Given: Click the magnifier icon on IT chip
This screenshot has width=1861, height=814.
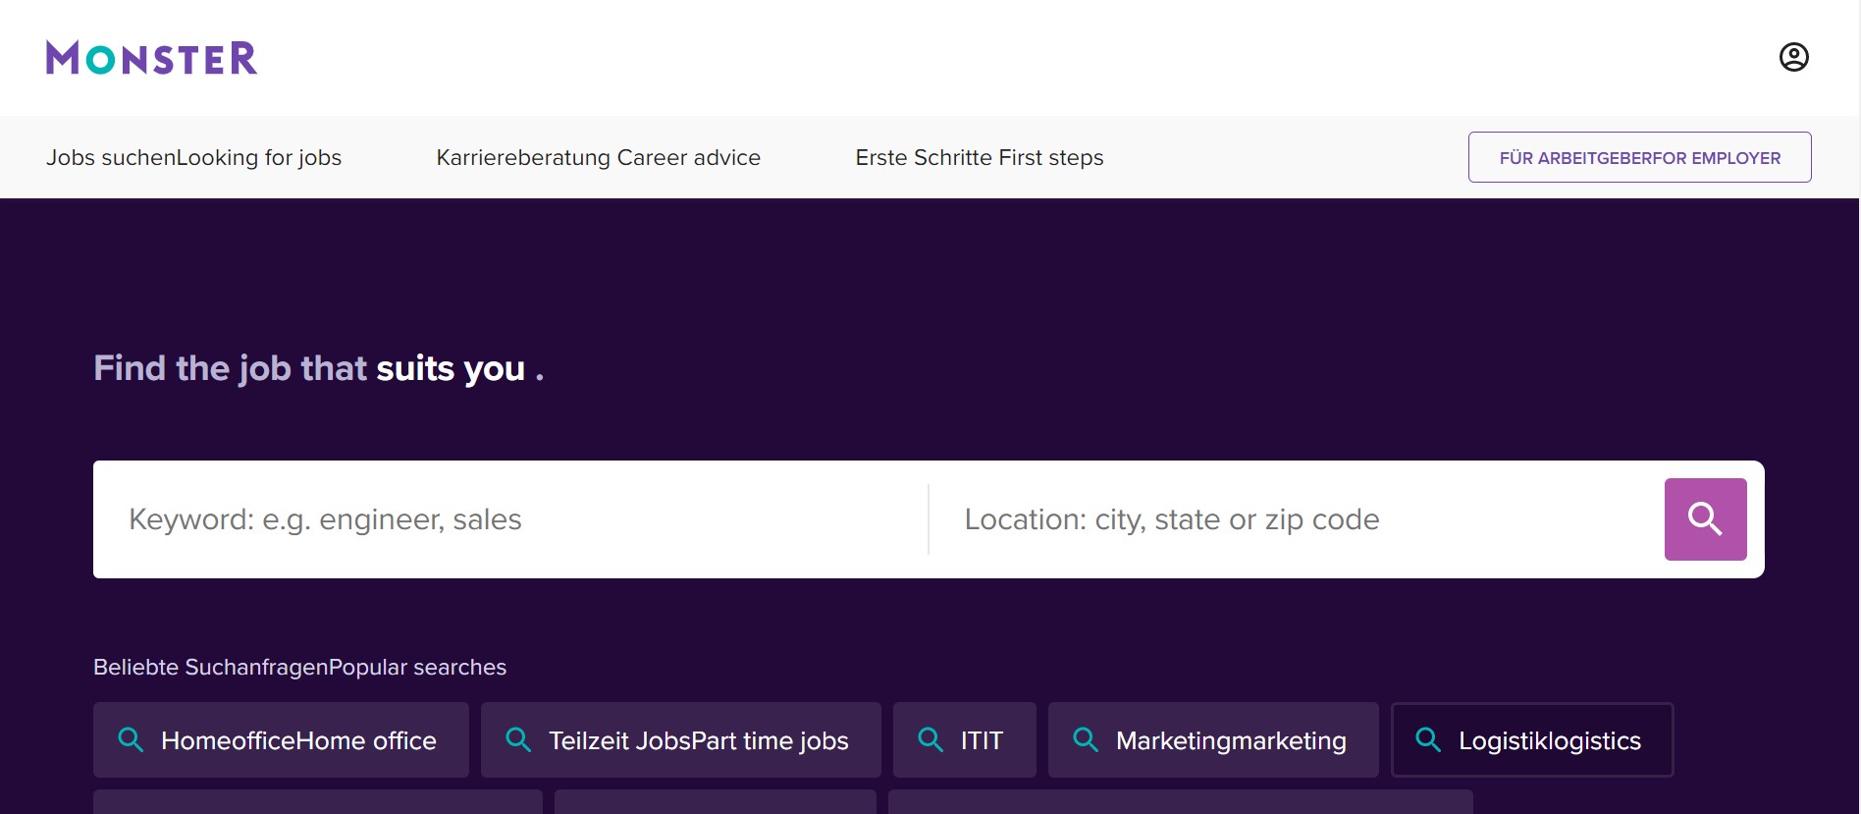Looking at the screenshot, I should pos(930,739).
